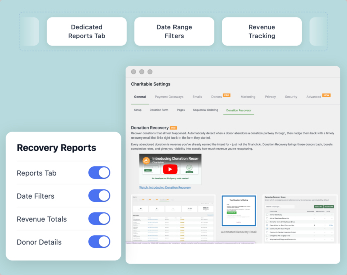Select the Donation Recovery sub-tab

(238, 110)
